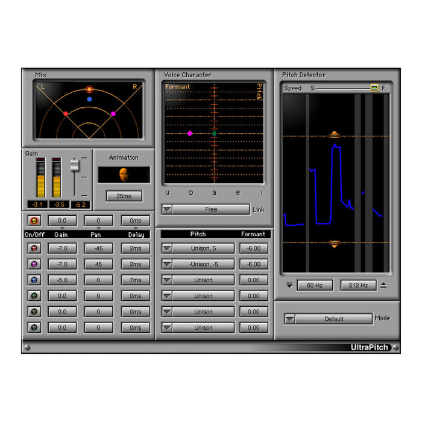422x422 pixels.
Task: Click the pitch detector graph display
Action: (x=336, y=183)
